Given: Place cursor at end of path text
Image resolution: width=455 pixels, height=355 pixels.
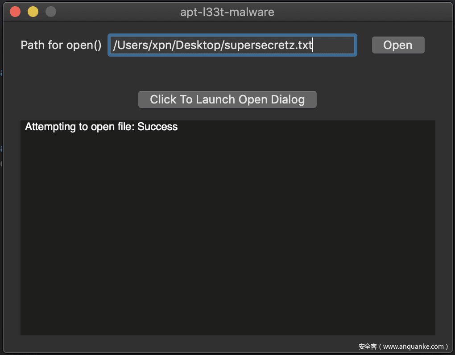Looking at the screenshot, I should pyautogui.click(x=313, y=45).
